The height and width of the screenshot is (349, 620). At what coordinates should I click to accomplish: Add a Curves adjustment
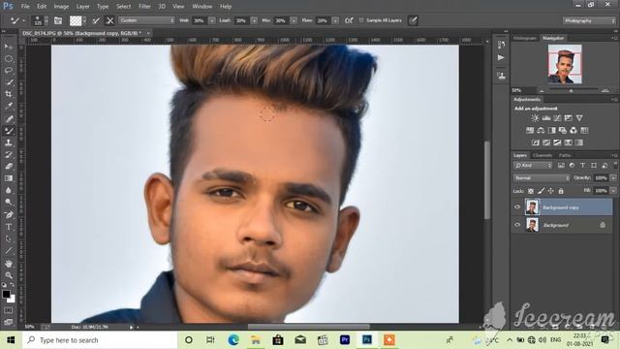pyautogui.click(x=557, y=118)
